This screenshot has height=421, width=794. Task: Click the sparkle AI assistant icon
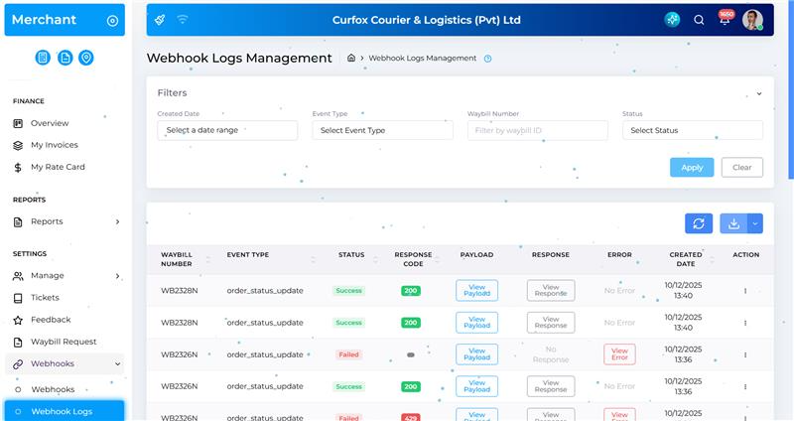click(672, 20)
